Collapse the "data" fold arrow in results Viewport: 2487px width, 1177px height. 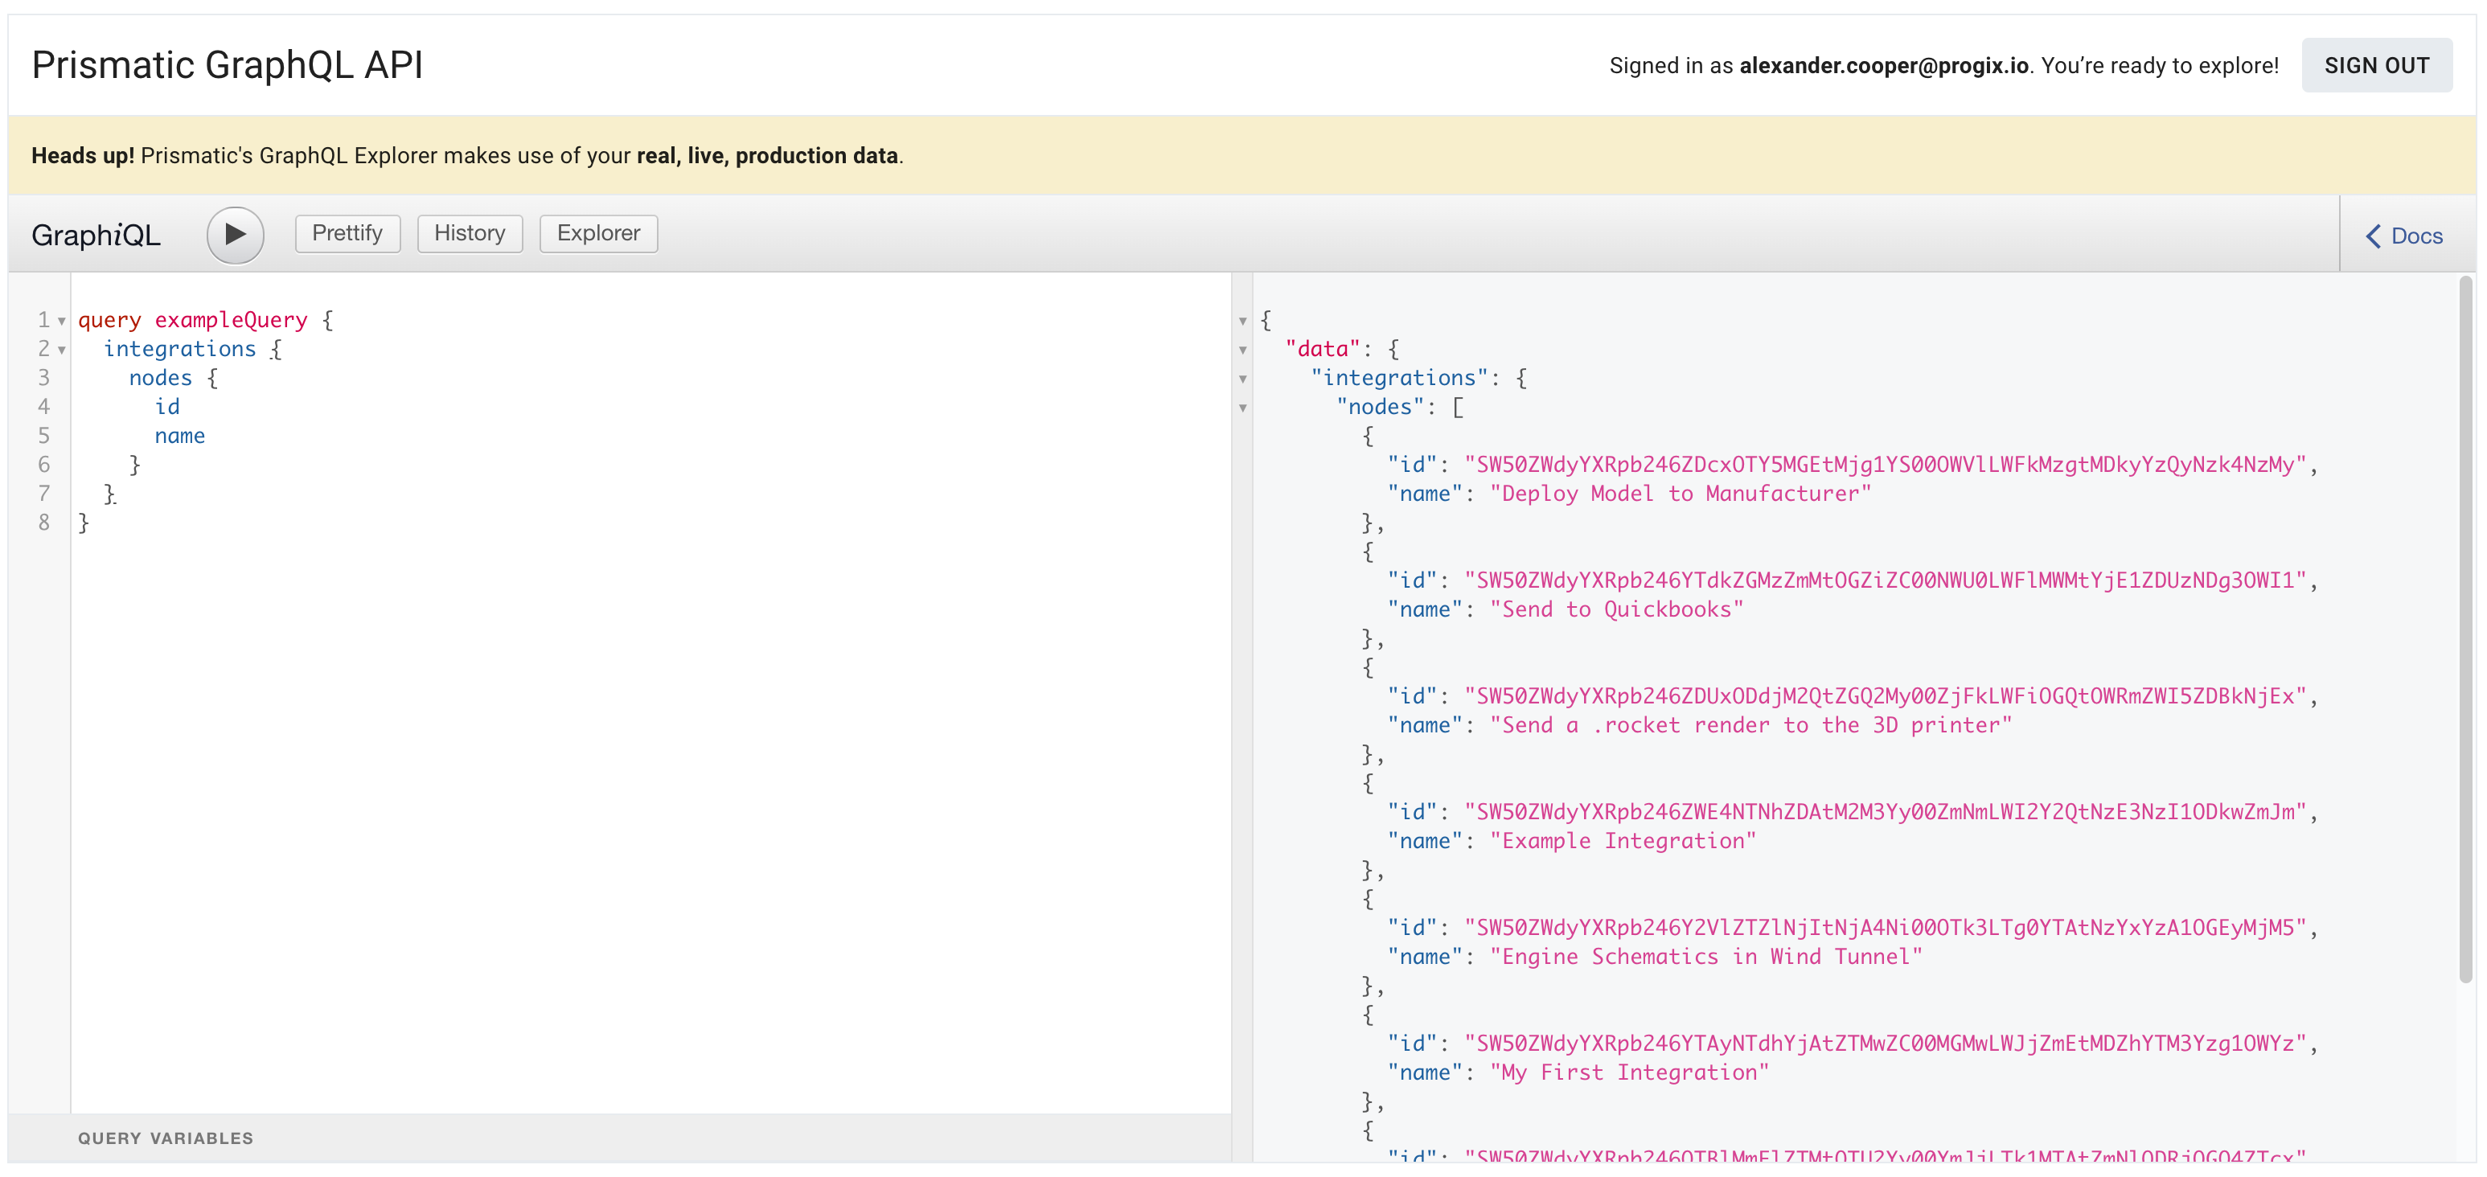point(1242,351)
